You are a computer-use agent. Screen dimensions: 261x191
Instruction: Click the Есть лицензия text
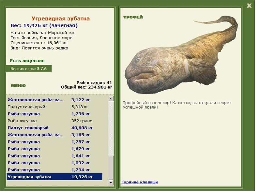(x=27, y=61)
